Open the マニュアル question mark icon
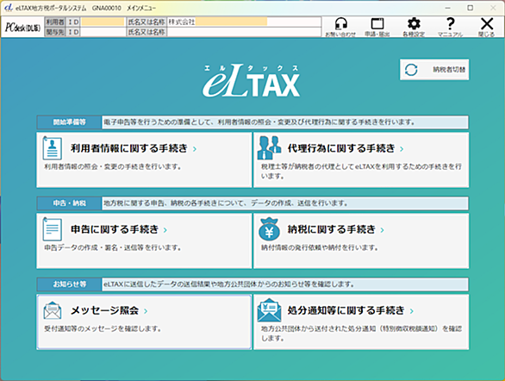 click(x=450, y=24)
